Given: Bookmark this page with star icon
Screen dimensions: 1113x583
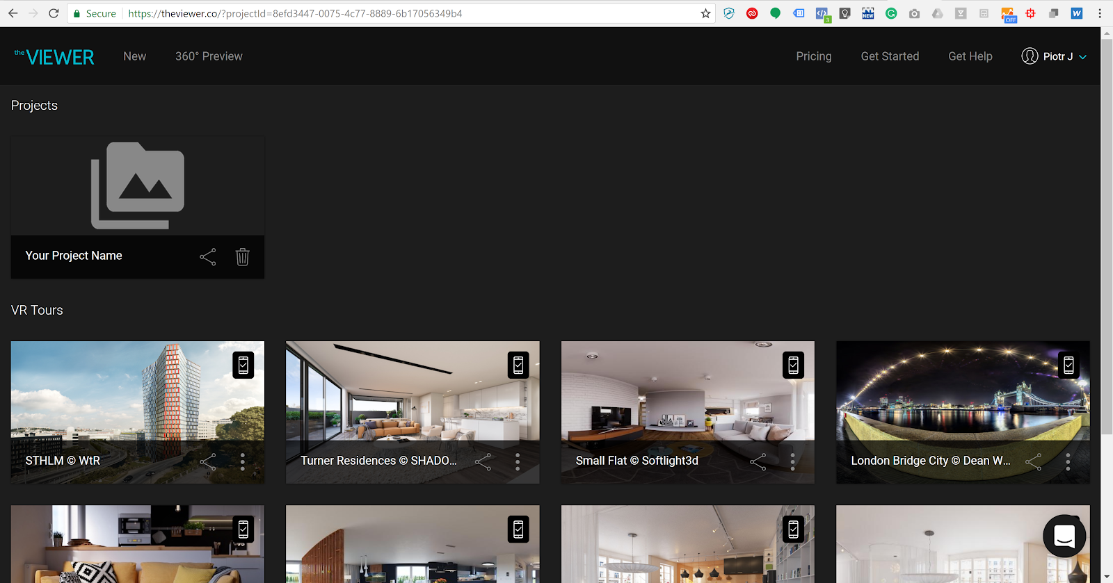Looking at the screenshot, I should coord(705,13).
